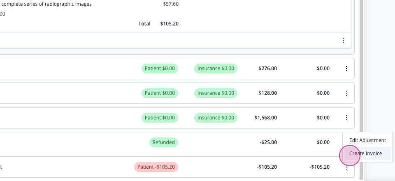Click Insurance $0.00 badge in the $128.00 row
395x181 pixels.
coord(216,93)
